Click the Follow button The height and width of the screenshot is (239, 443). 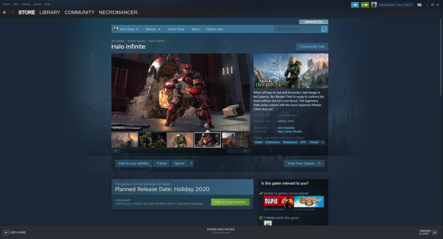[x=162, y=163]
